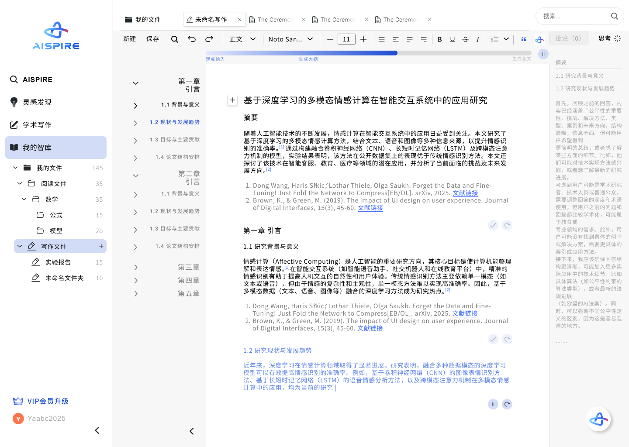Viewport: 629px width, 447px height.
Task: Click the 灵感发现 lightbulb icon in the sidebar
Action: coord(14,102)
